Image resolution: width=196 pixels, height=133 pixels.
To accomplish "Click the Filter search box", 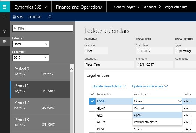I will tap(43, 28).
